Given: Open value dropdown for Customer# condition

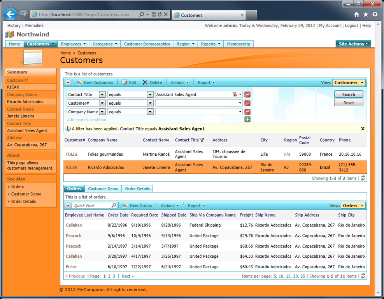Looking at the screenshot, I should [240, 103].
